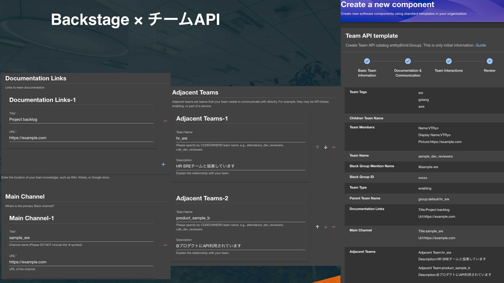Viewport: 504px width, 283px height.
Task: Click the Basic Team Information step checkmark
Action: pyautogui.click(x=367, y=61)
